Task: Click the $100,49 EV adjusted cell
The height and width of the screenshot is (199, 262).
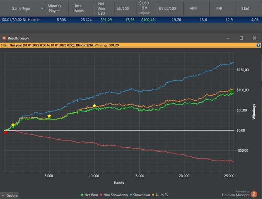Action: point(148,20)
